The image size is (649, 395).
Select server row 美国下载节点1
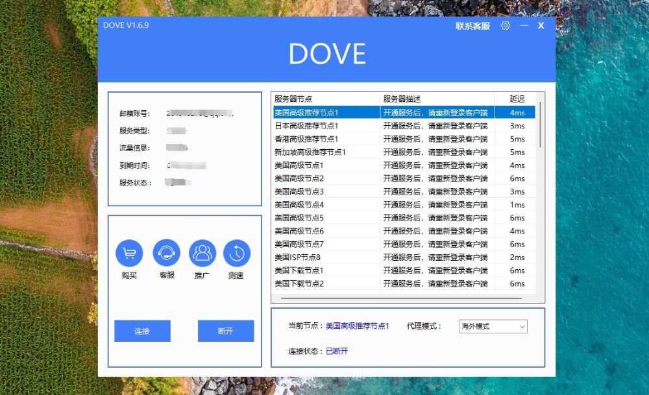coord(404,270)
